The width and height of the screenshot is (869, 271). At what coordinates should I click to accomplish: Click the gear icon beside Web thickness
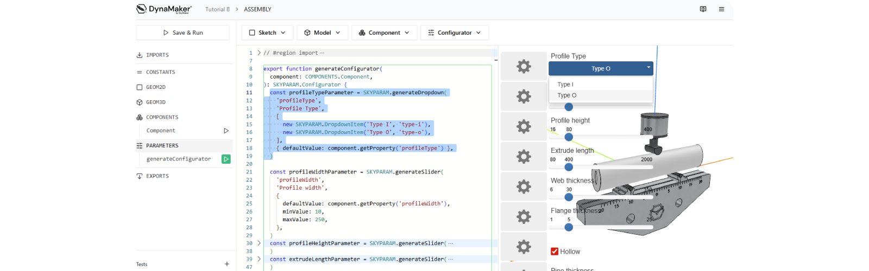coord(524,186)
